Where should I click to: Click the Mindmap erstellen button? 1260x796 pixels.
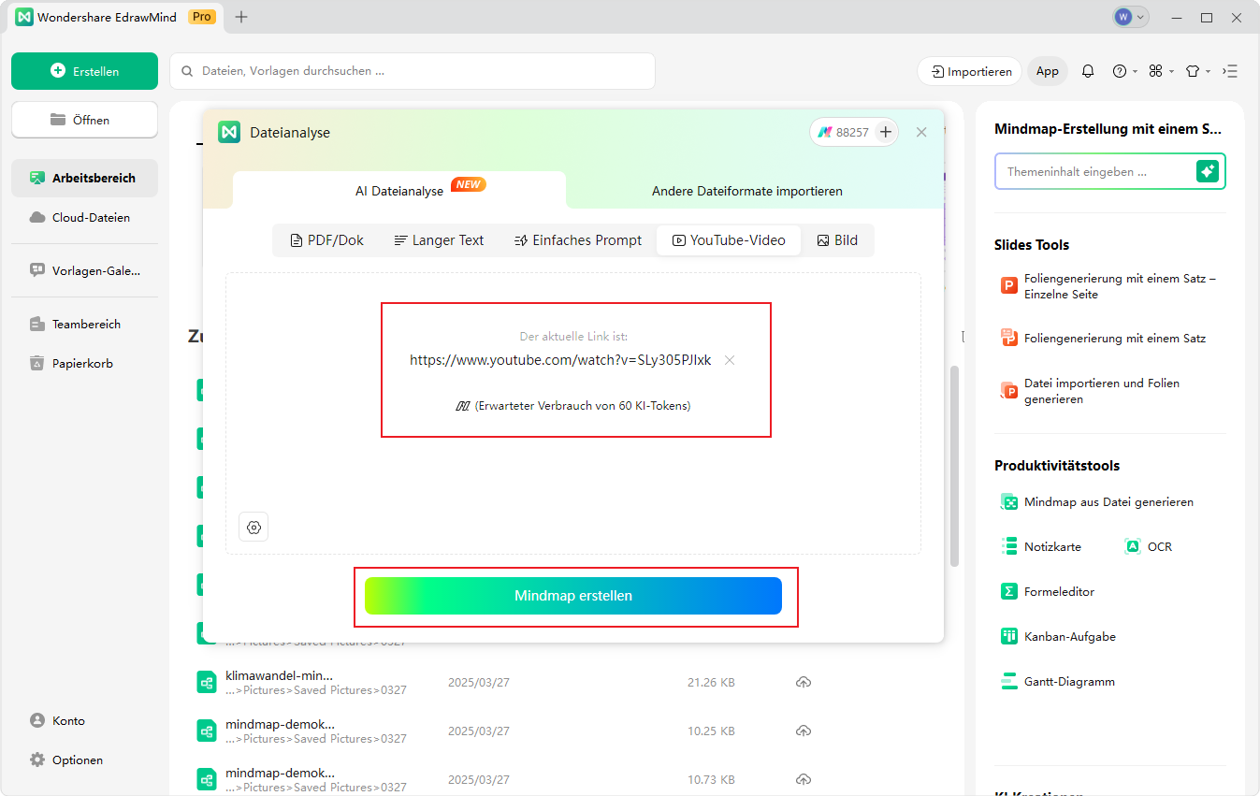click(x=572, y=596)
